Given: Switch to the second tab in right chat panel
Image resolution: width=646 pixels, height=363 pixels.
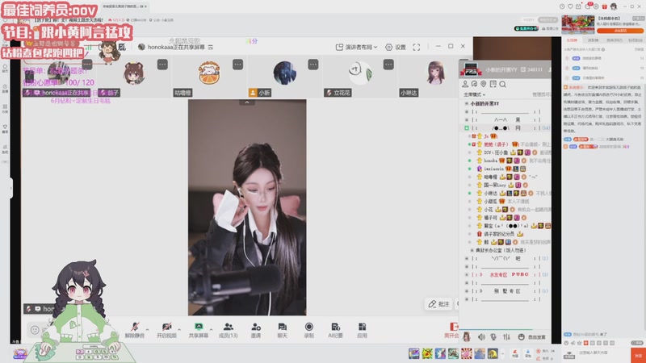Looking at the screenshot, I should [x=593, y=40].
